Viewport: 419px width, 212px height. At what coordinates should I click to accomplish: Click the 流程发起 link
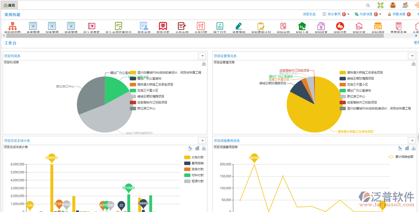(309, 14)
